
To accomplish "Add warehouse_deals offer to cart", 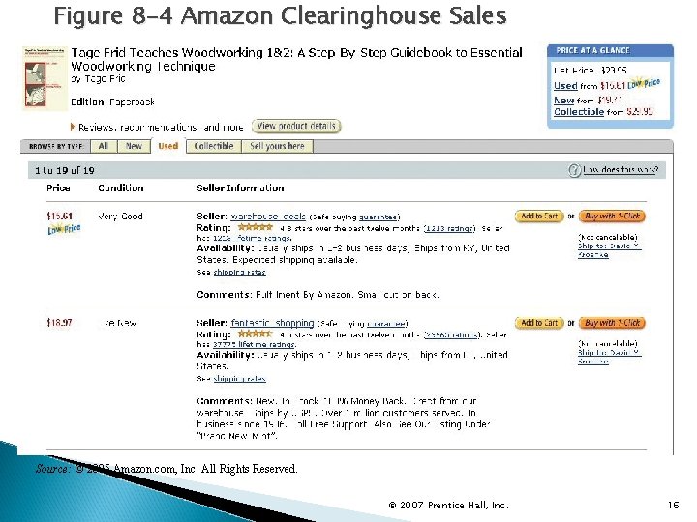I will [x=538, y=217].
